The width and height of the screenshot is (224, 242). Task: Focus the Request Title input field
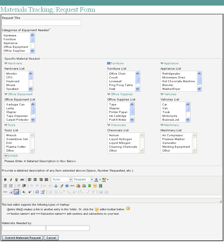[41, 23]
